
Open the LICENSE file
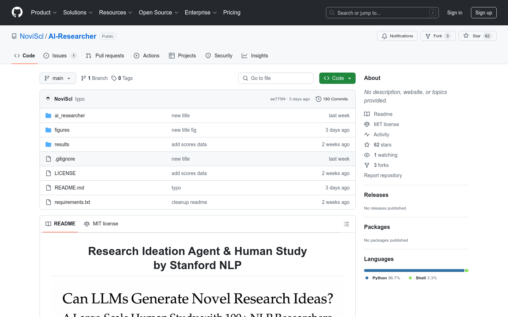[65, 173]
